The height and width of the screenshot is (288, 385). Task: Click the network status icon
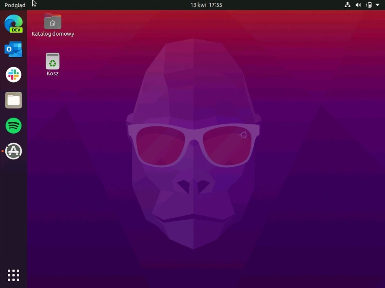[347, 5]
